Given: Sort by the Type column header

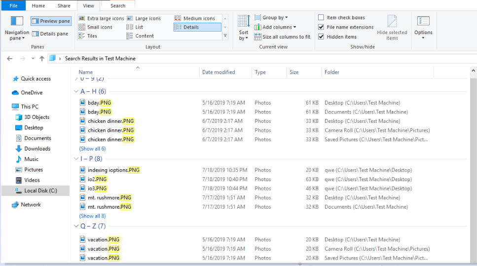Looking at the screenshot, I should pyautogui.click(x=260, y=72).
